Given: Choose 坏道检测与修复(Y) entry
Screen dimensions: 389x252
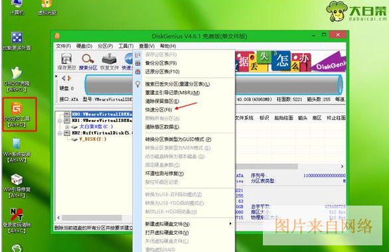Looking at the screenshot, I should click(164, 174).
